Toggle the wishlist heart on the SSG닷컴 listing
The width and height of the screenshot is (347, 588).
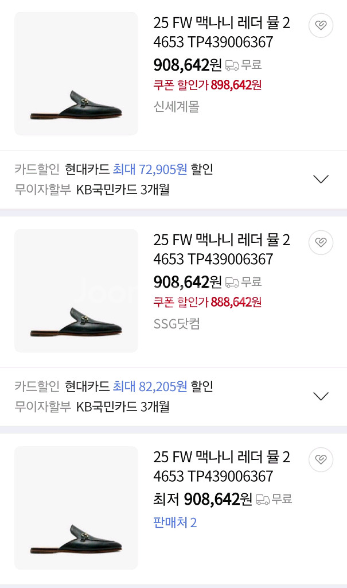click(320, 242)
